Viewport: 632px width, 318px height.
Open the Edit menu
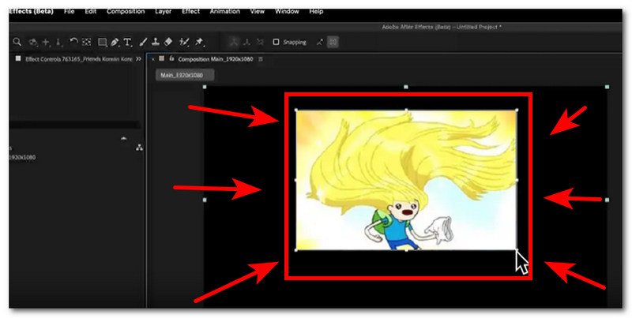pos(91,11)
